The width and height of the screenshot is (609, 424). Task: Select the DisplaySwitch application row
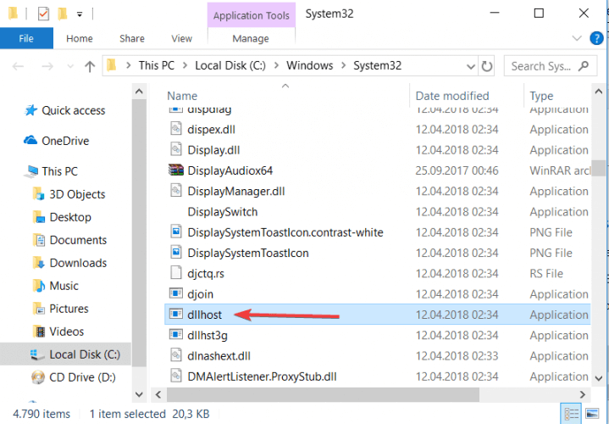click(378, 212)
